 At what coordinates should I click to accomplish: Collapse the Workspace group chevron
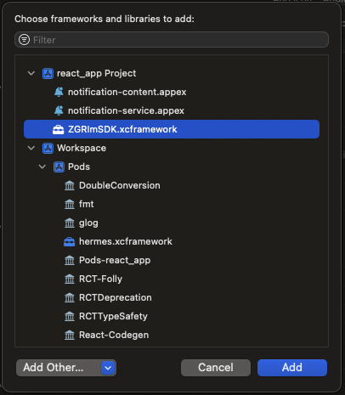[31, 148]
